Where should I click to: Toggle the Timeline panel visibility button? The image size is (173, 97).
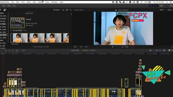click(x=156, y=6)
